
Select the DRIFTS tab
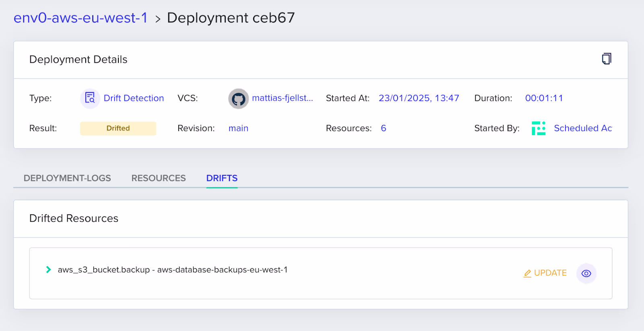(222, 178)
